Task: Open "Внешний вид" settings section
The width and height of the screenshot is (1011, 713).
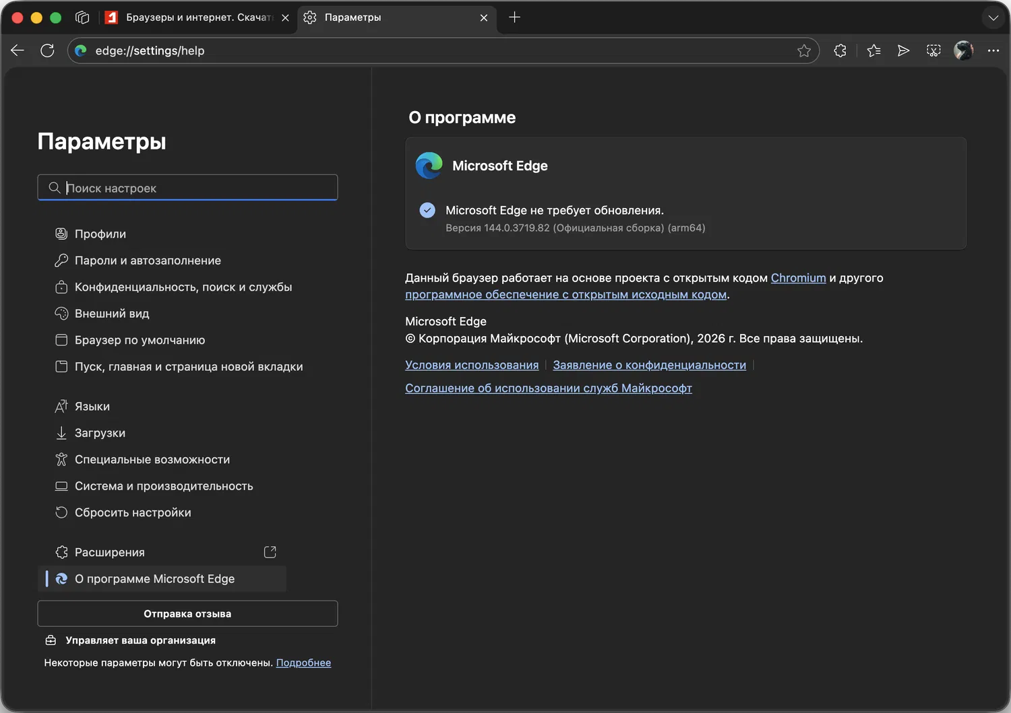Action: [112, 314]
